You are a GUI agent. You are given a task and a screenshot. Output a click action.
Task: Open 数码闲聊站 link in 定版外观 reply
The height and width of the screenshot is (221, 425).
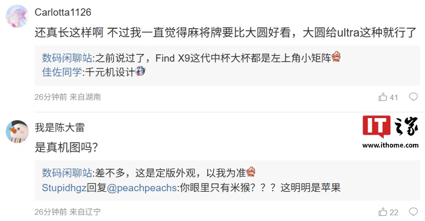click(67, 173)
